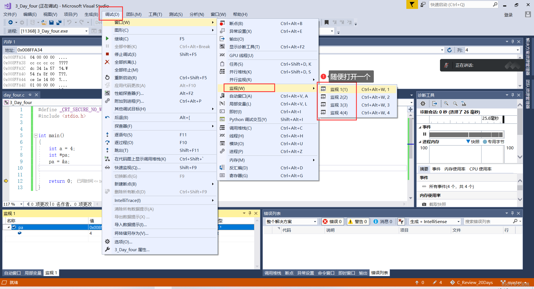Click the zoom in icon in diagnostic tools
The width and height of the screenshot is (534, 289).
click(446, 103)
